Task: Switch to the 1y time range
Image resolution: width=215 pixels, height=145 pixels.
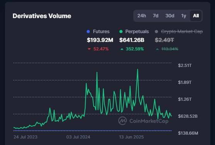Action: [x=184, y=16]
